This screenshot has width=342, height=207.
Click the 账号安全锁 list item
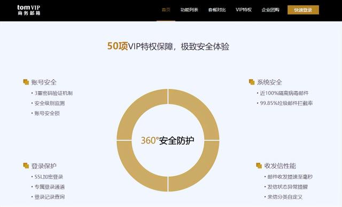47,113
